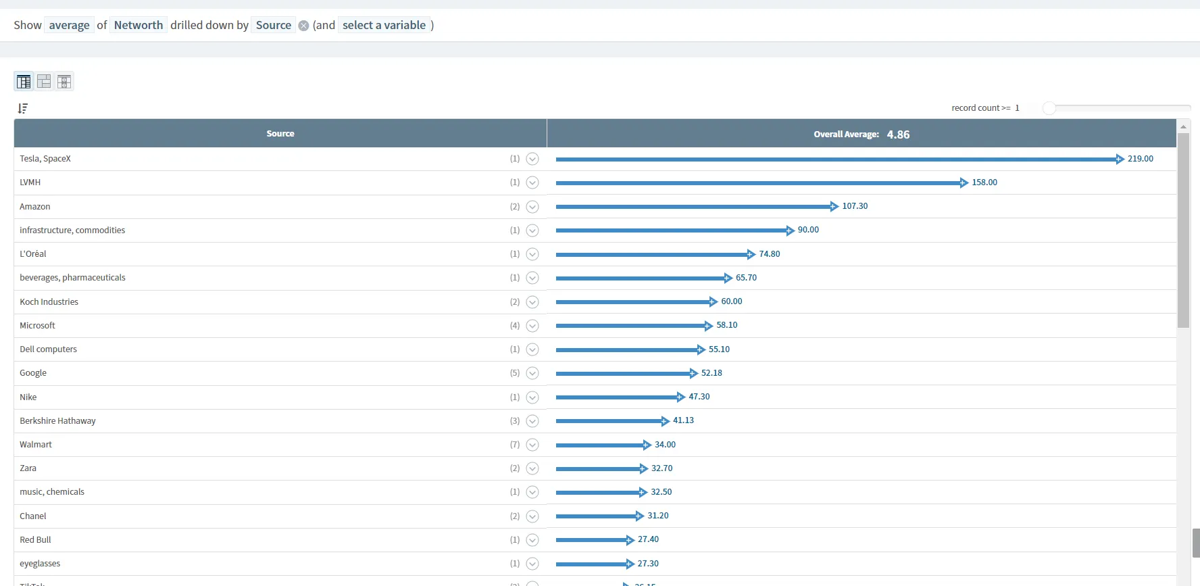Switch to the third grid layout icon
The image size is (1200, 586).
64,82
